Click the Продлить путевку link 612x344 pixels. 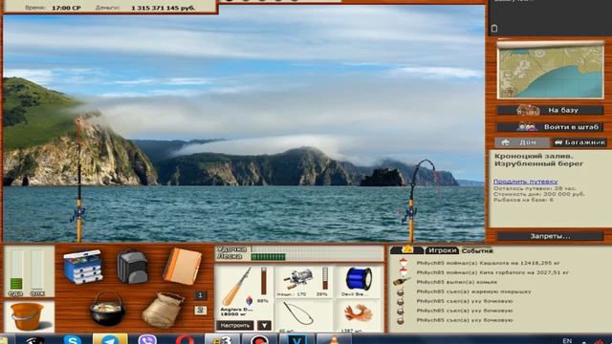(x=525, y=182)
